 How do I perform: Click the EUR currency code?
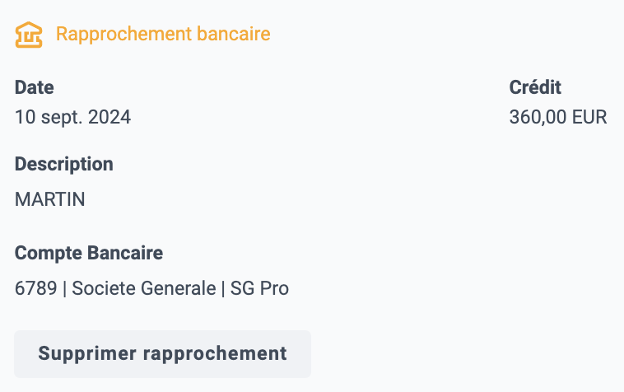pyautogui.click(x=589, y=118)
